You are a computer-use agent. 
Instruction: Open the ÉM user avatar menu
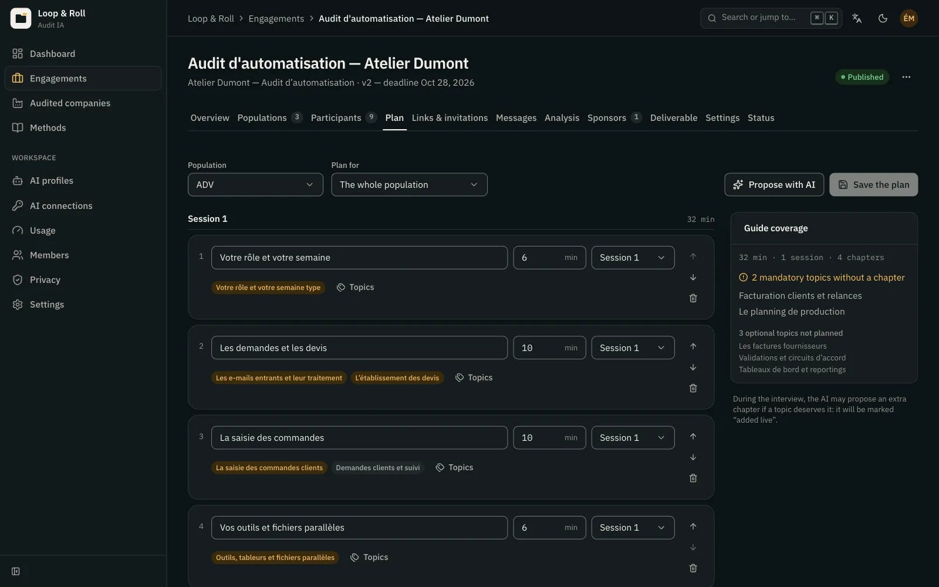tap(908, 18)
